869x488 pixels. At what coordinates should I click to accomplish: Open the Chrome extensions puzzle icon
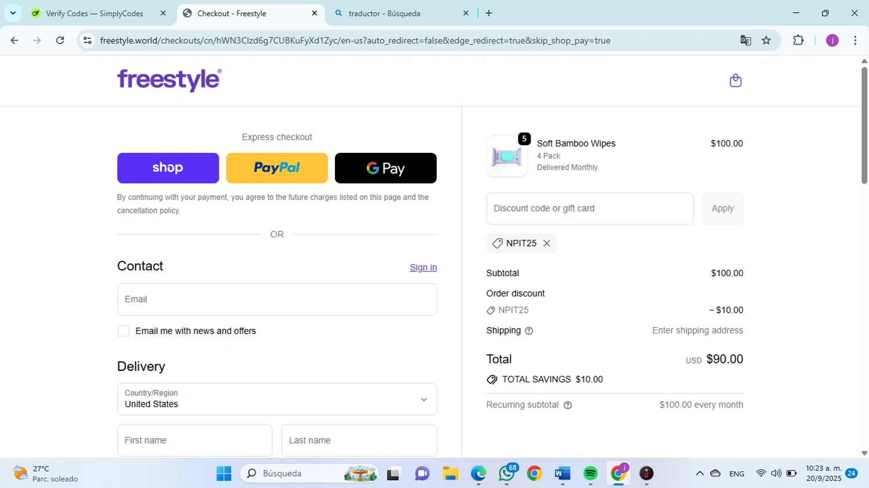point(798,41)
